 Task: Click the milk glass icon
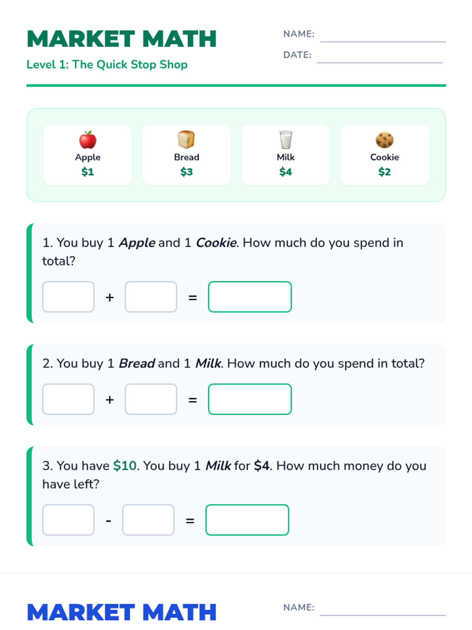click(286, 140)
